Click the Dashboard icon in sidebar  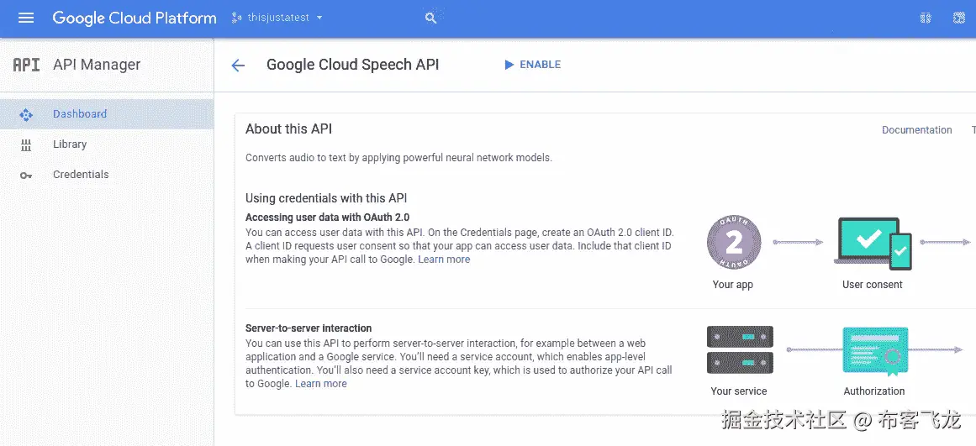pyautogui.click(x=26, y=114)
